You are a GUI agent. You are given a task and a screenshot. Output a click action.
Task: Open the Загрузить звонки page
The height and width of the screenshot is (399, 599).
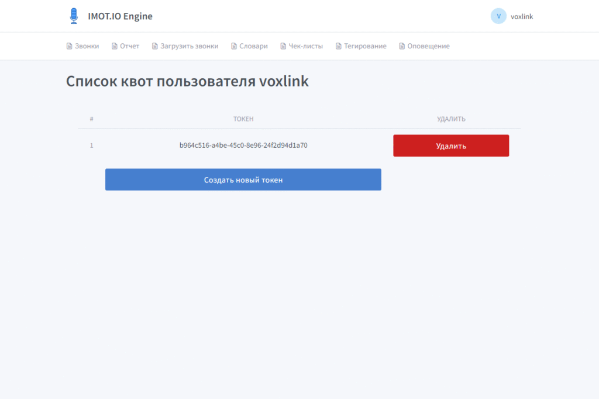190,46
